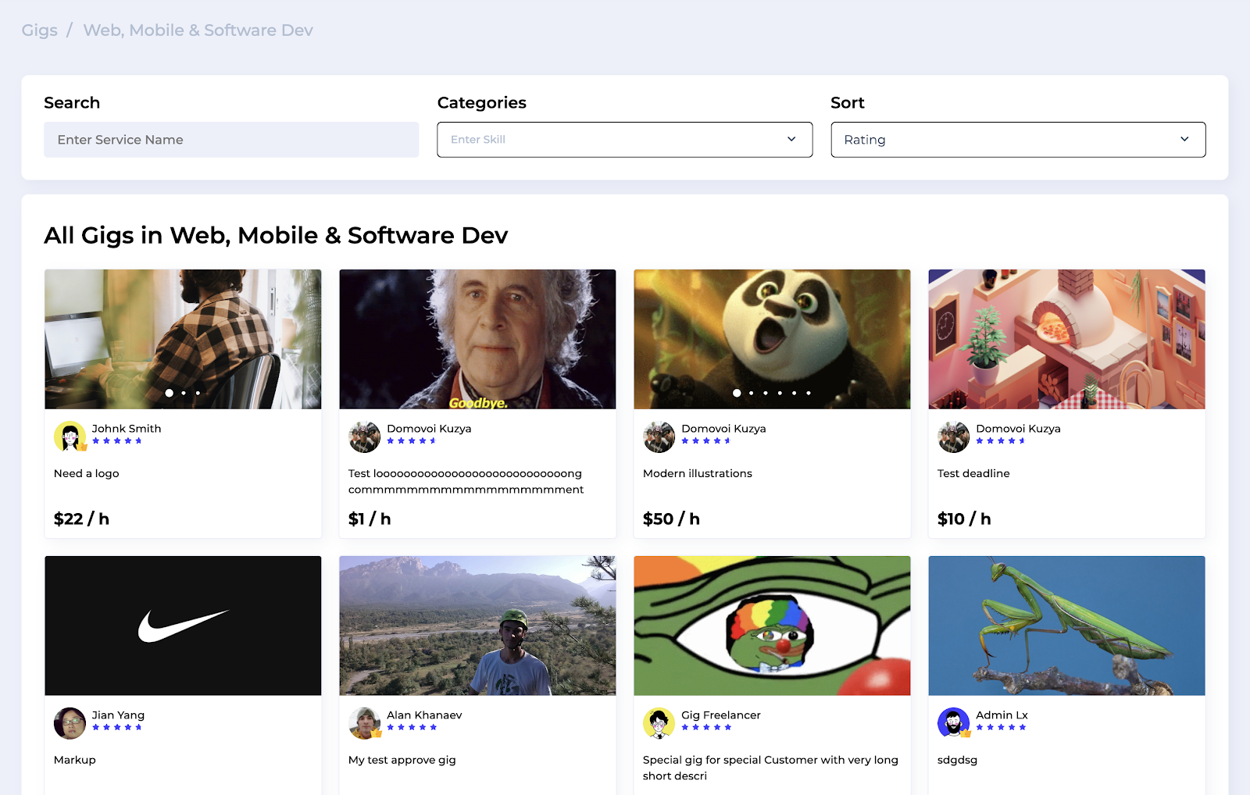Open the mountain landscape gig thumbnail

pos(477,626)
